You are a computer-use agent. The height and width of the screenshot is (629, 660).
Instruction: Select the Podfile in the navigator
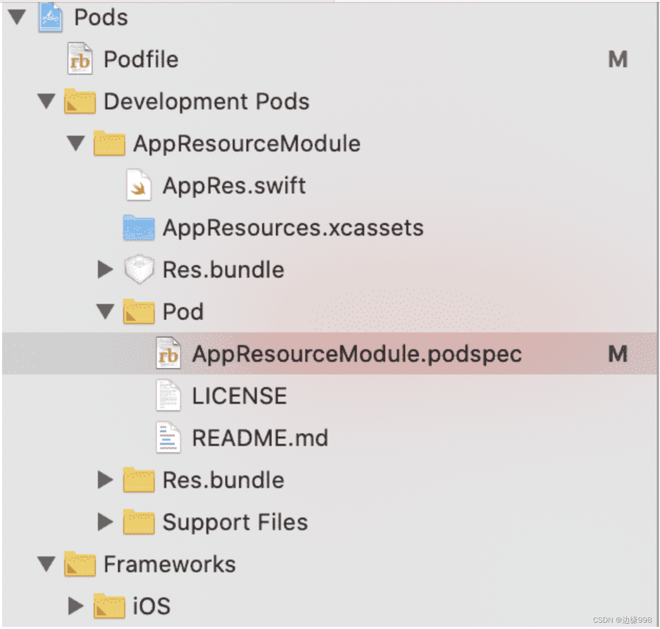[141, 59]
